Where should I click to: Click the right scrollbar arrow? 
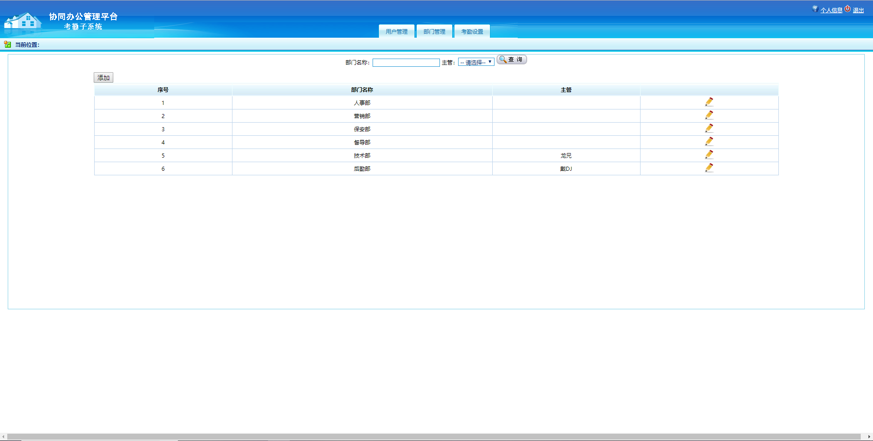pyautogui.click(x=869, y=436)
